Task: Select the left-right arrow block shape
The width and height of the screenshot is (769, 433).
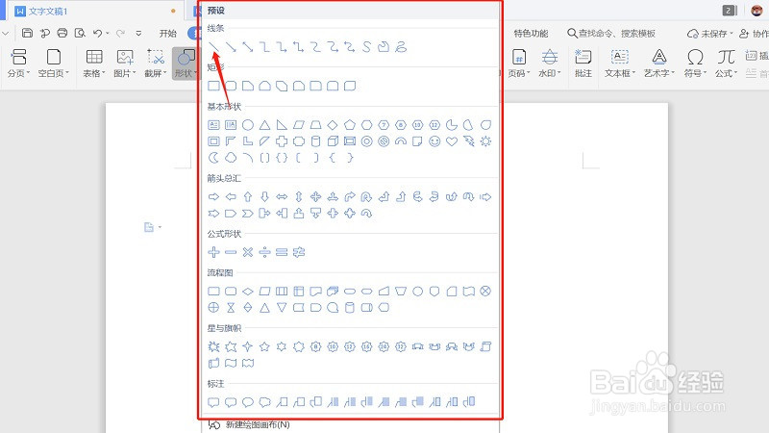Action: 282,197
